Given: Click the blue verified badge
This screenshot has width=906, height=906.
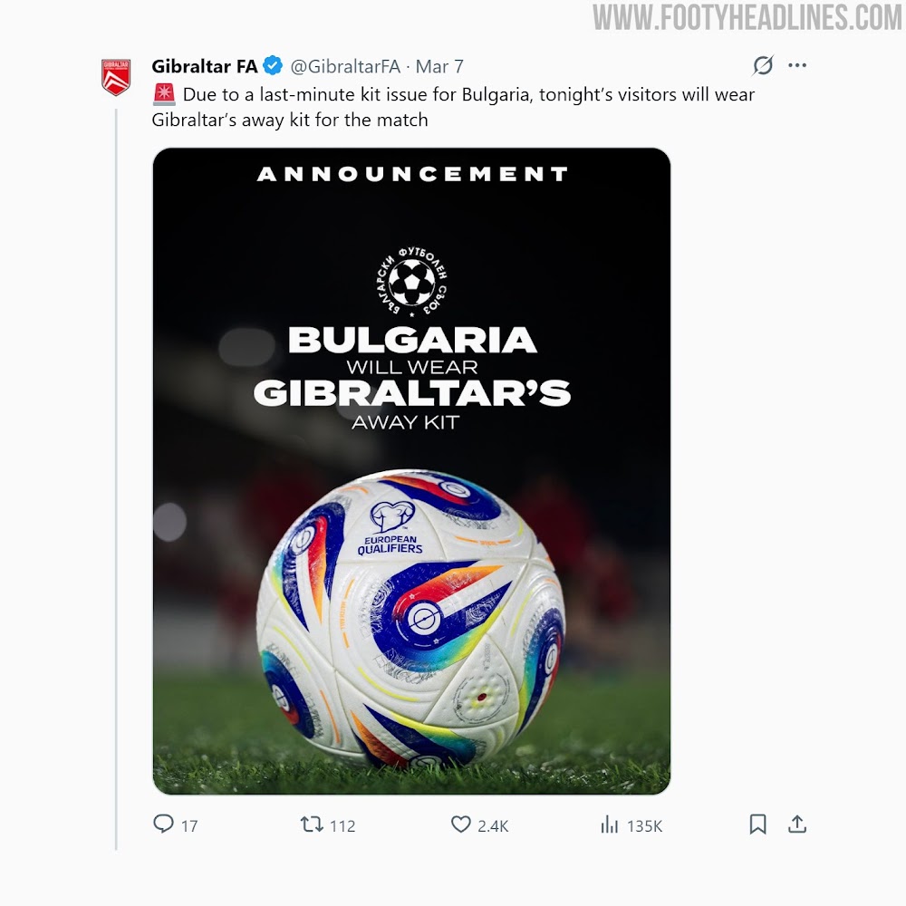Looking at the screenshot, I should pyautogui.click(x=273, y=66).
